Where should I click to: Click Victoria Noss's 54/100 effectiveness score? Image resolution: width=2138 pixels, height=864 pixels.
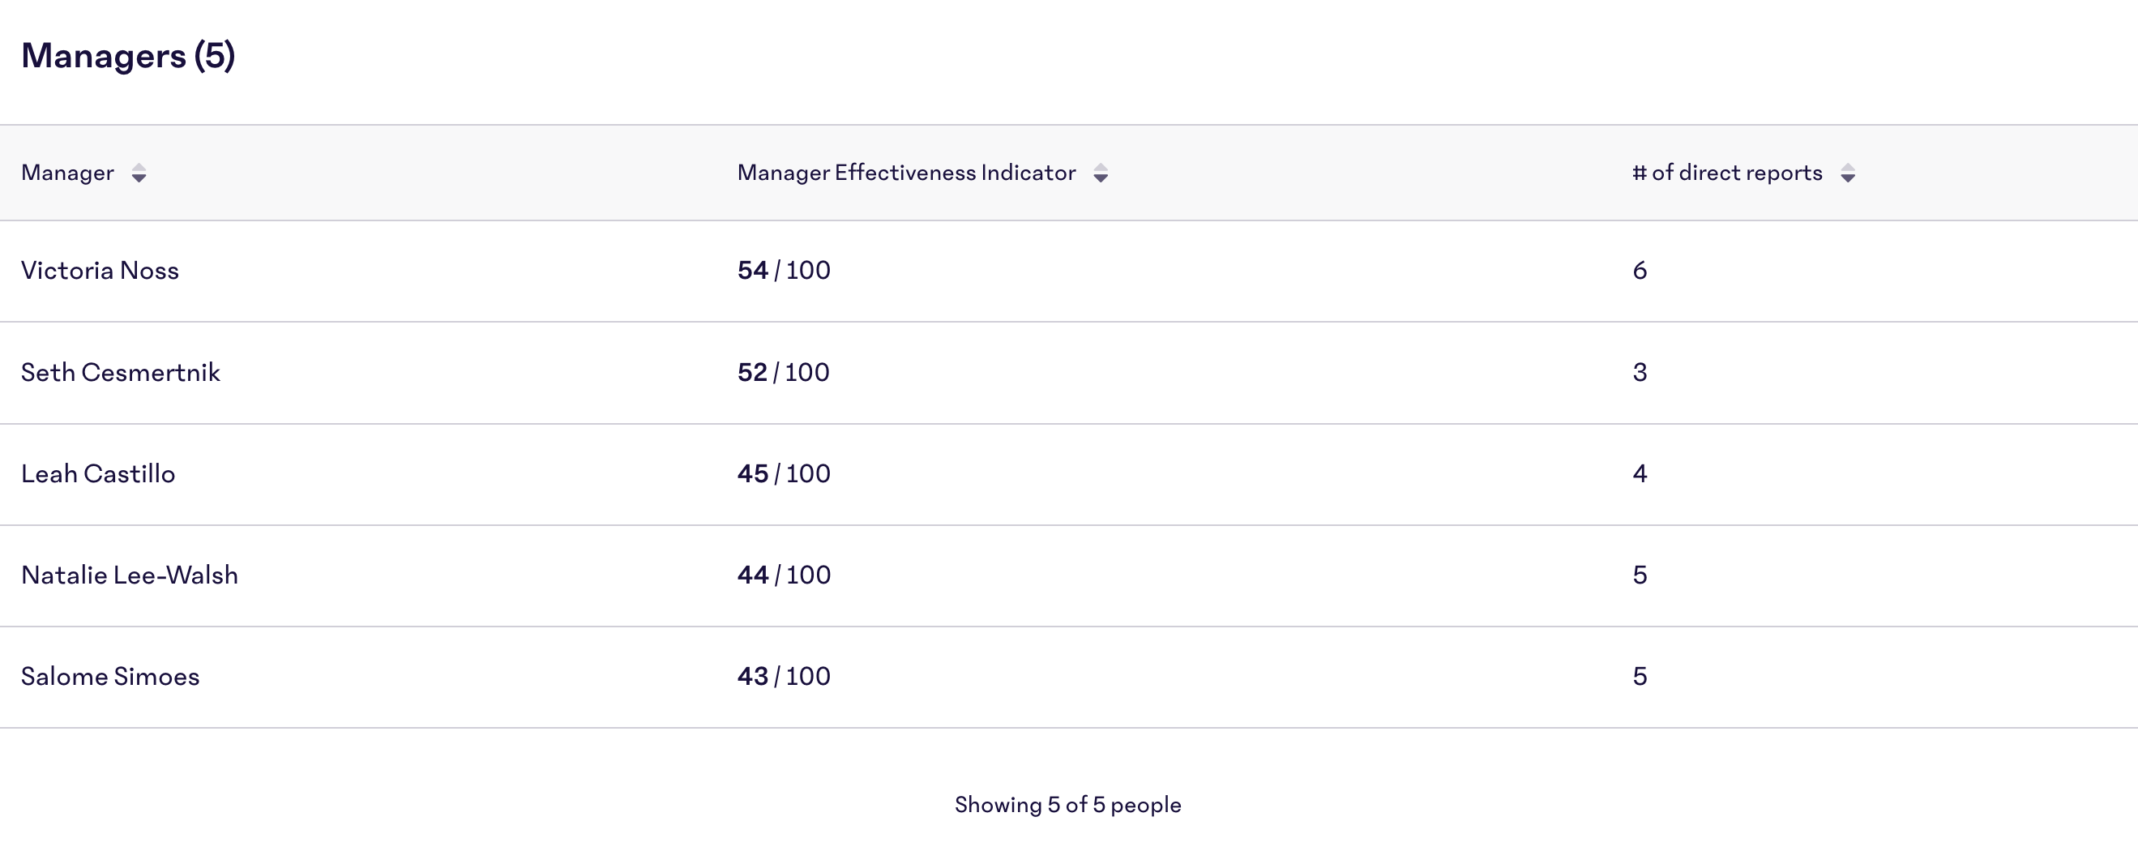click(x=784, y=270)
